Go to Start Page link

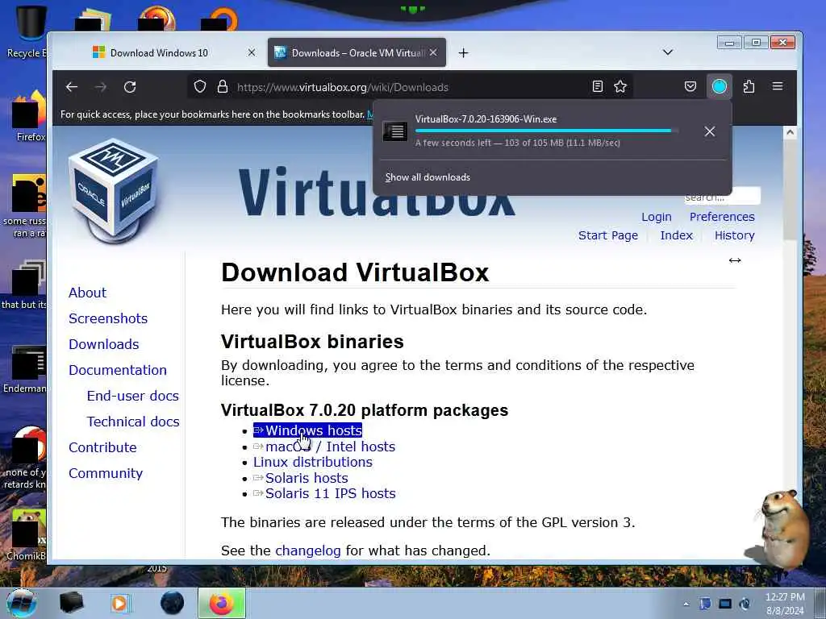pyautogui.click(x=608, y=235)
